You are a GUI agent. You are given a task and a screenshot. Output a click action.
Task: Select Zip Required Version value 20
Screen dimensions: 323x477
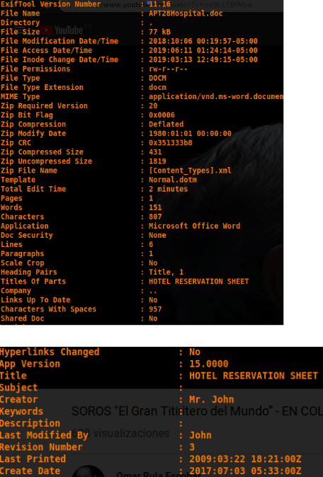coord(153,106)
